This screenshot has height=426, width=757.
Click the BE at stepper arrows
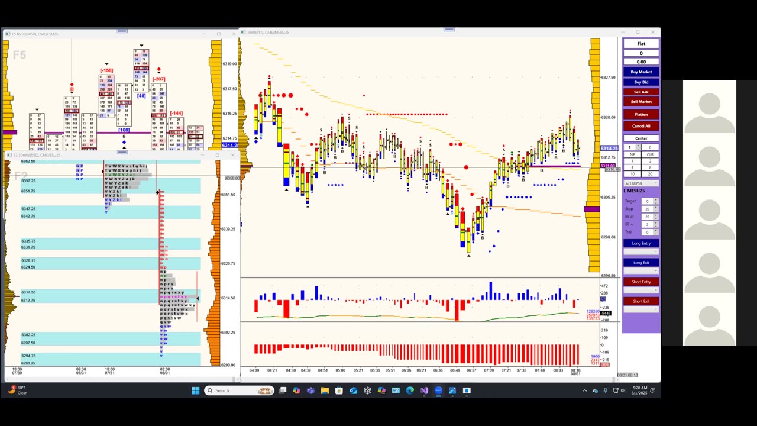(x=656, y=217)
